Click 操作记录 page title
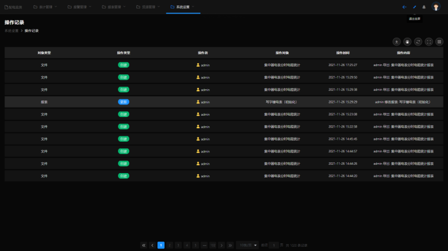This screenshot has width=448, height=251. [14, 22]
